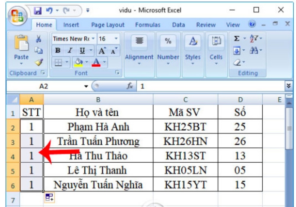Expand the Name Box dropdown arrow

click(86, 86)
